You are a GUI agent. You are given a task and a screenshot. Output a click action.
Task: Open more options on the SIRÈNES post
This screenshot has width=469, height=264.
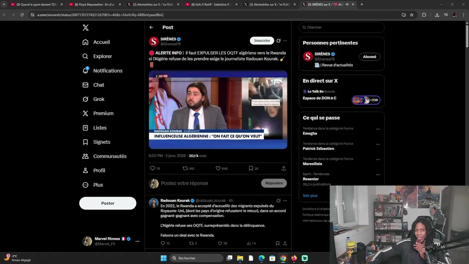(285, 41)
